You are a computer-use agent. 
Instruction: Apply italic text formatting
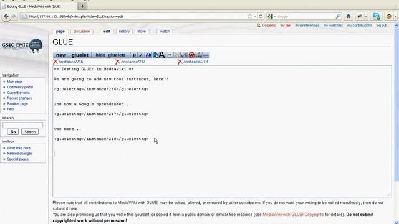click(141, 55)
